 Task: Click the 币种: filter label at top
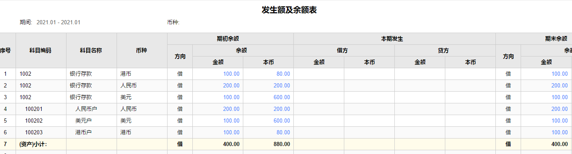(x=173, y=23)
